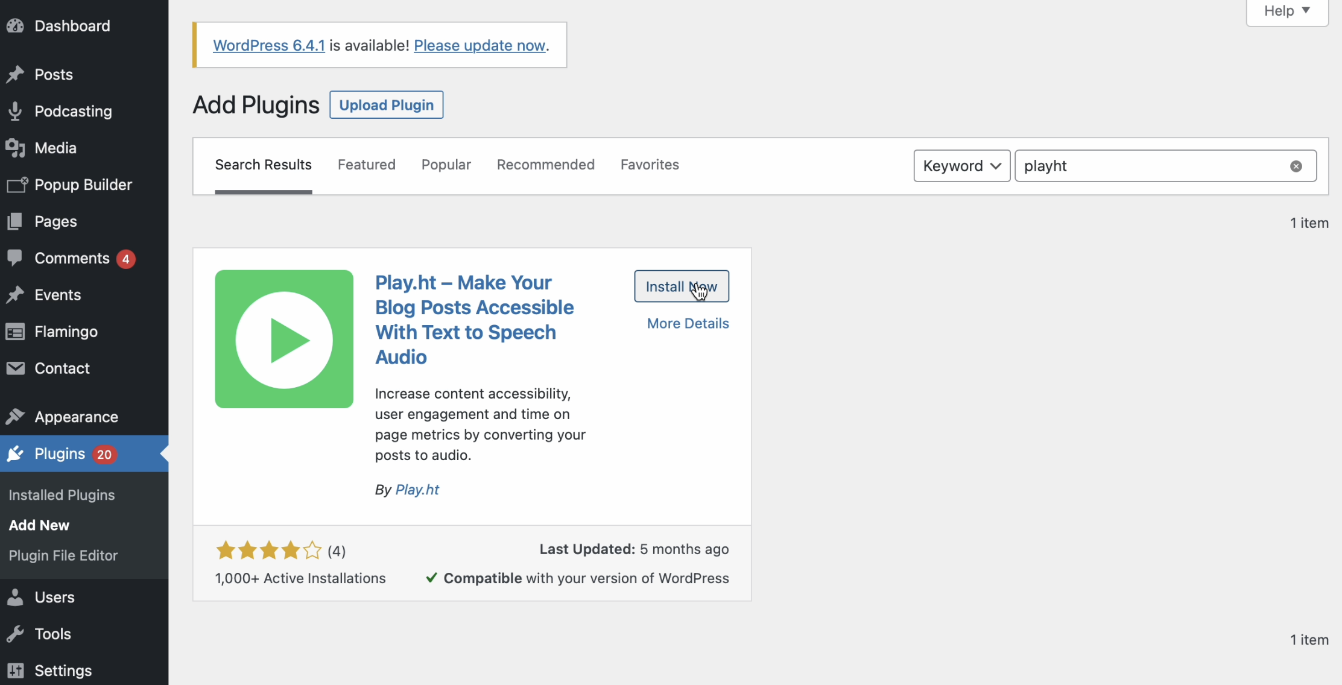
Task: Click the Plugins update count badge
Action: coord(104,455)
